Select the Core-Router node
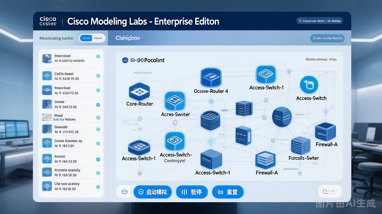382x214 pixels. 139,91
